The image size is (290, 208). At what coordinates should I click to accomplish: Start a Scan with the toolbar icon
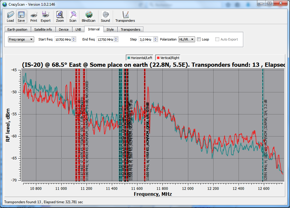pos(73,16)
